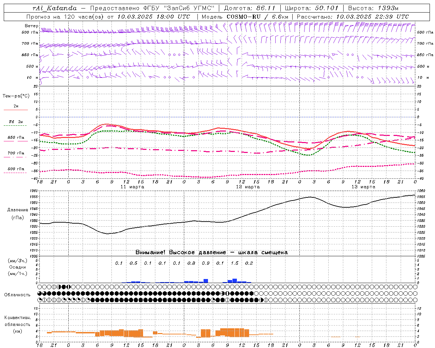Select the Высота: 1393м value
Viewport: 435px width, 348px height.
373,8
